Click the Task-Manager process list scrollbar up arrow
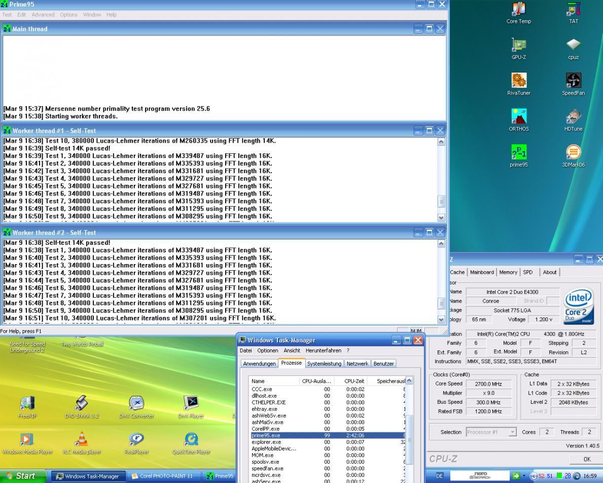Image resolution: width=603 pixels, height=483 pixels. tap(410, 380)
